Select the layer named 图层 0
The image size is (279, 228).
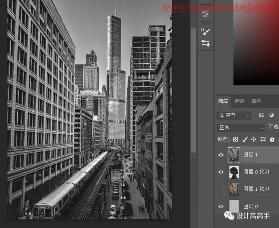click(x=251, y=207)
